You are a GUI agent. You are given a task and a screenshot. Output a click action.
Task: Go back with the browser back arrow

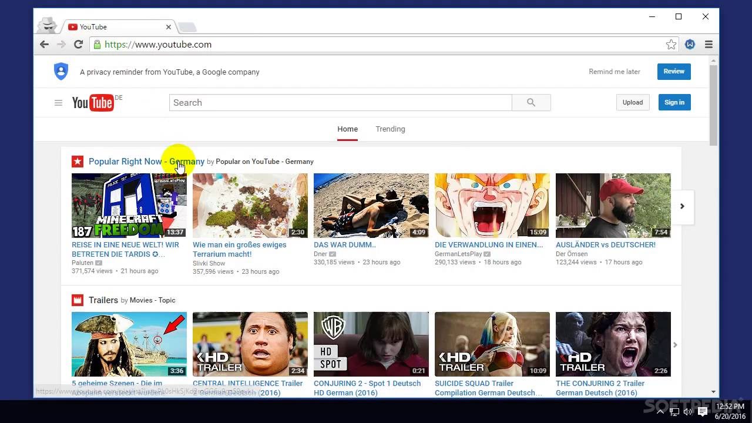44,45
